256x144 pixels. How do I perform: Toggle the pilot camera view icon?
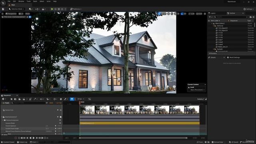[x=30, y=17]
